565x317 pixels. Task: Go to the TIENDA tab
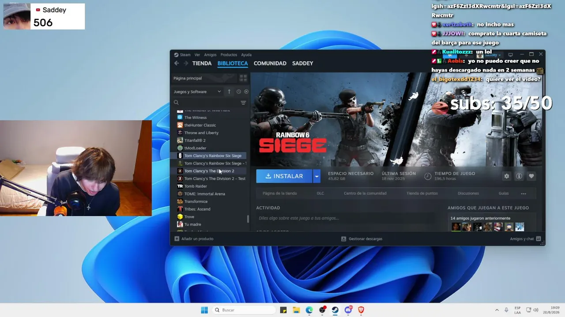[202, 63]
